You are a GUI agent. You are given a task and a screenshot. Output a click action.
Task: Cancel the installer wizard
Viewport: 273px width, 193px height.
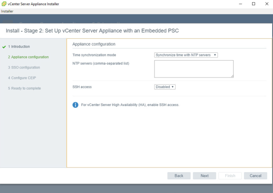tap(256, 176)
